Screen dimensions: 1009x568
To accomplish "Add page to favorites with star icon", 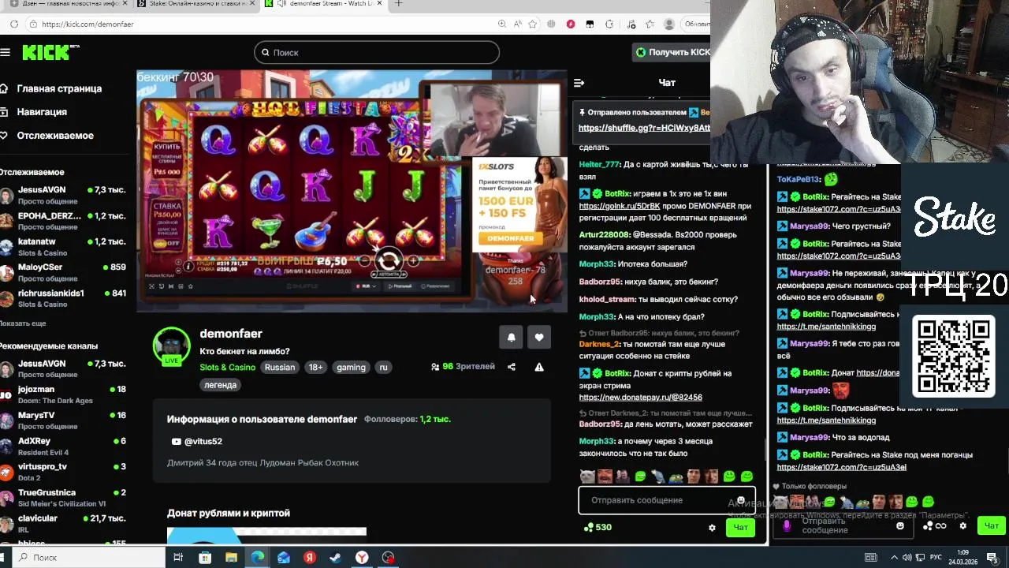I will [534, 24].
